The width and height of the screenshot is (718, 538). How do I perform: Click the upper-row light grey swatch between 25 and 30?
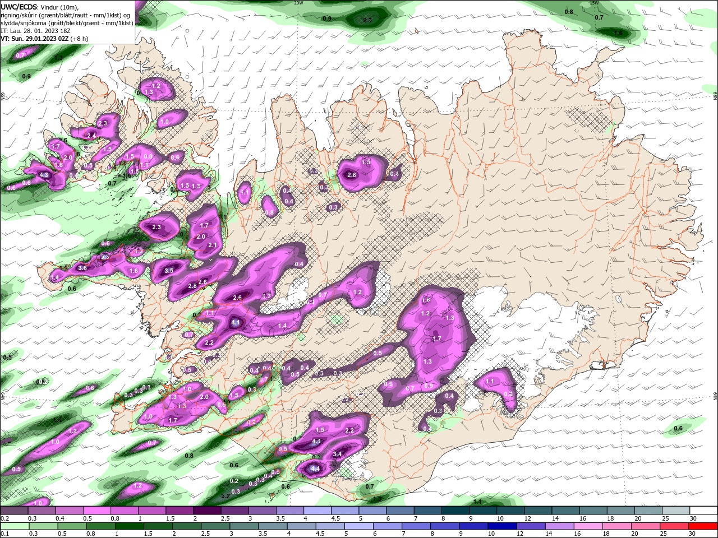point(675,511)
